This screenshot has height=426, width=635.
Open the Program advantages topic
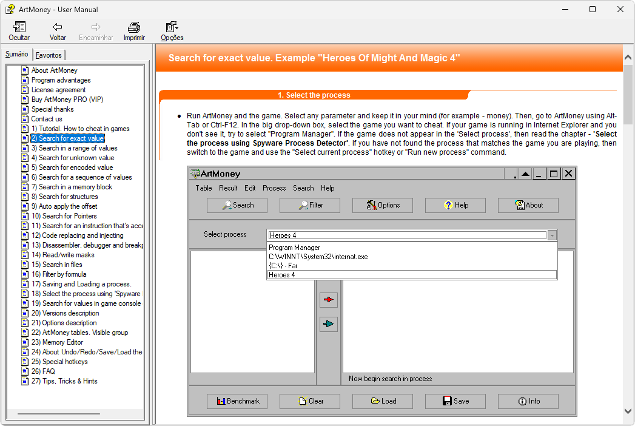tap(61, 80)
